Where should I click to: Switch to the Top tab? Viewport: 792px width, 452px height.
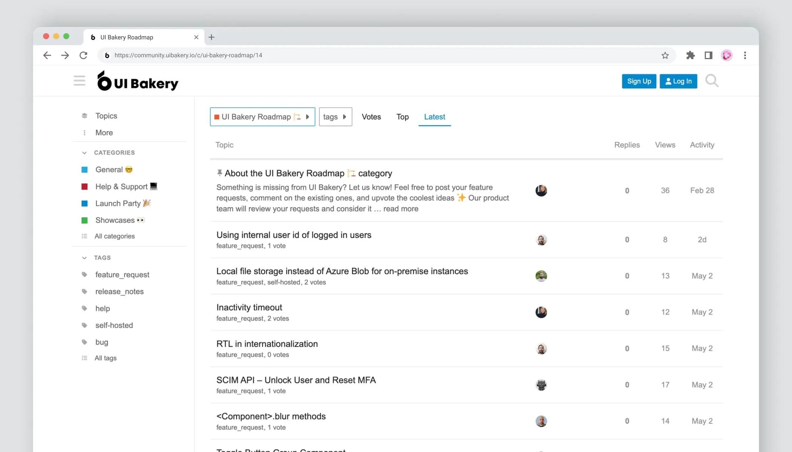click(402, 117)
